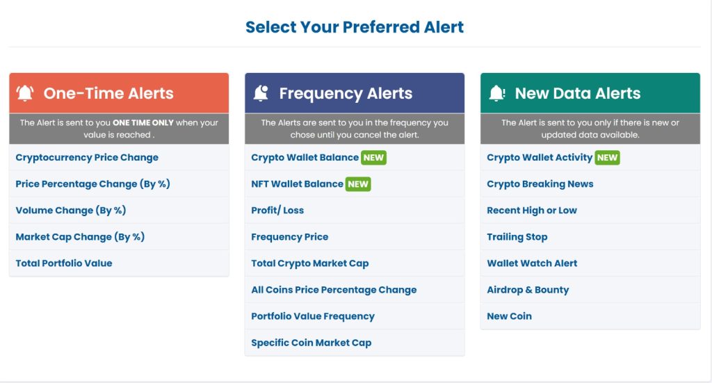Choose Volume Change (By %) alert
Image resolution: width=712 pixels, height=383 pixels.
(x=71, y=210)
